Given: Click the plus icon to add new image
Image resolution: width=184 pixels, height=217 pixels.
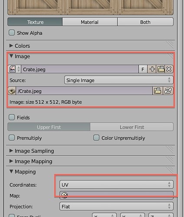Looking at the screenshot, I should (x=152, y=69).
